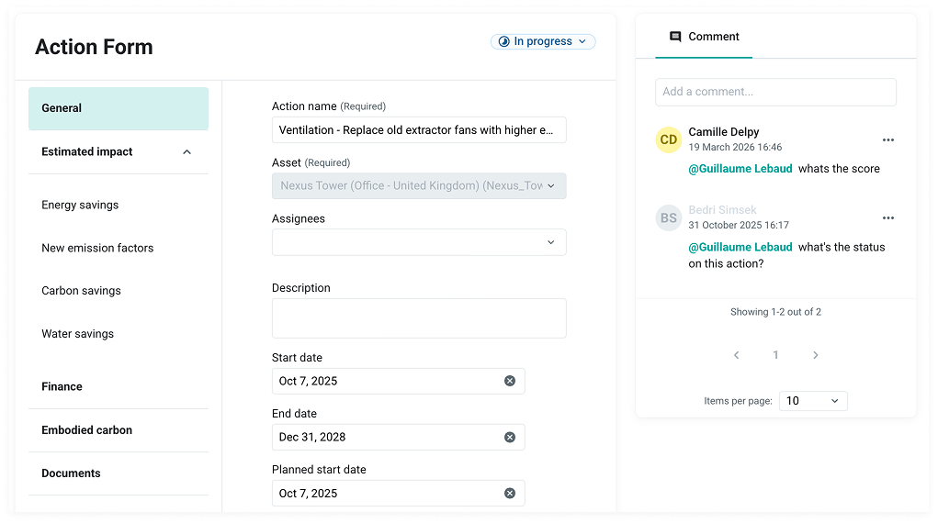Click the 19 March 2026 16:46 timestamp
The width and height of the screenshot is (938, 523).
coord(735,147)
